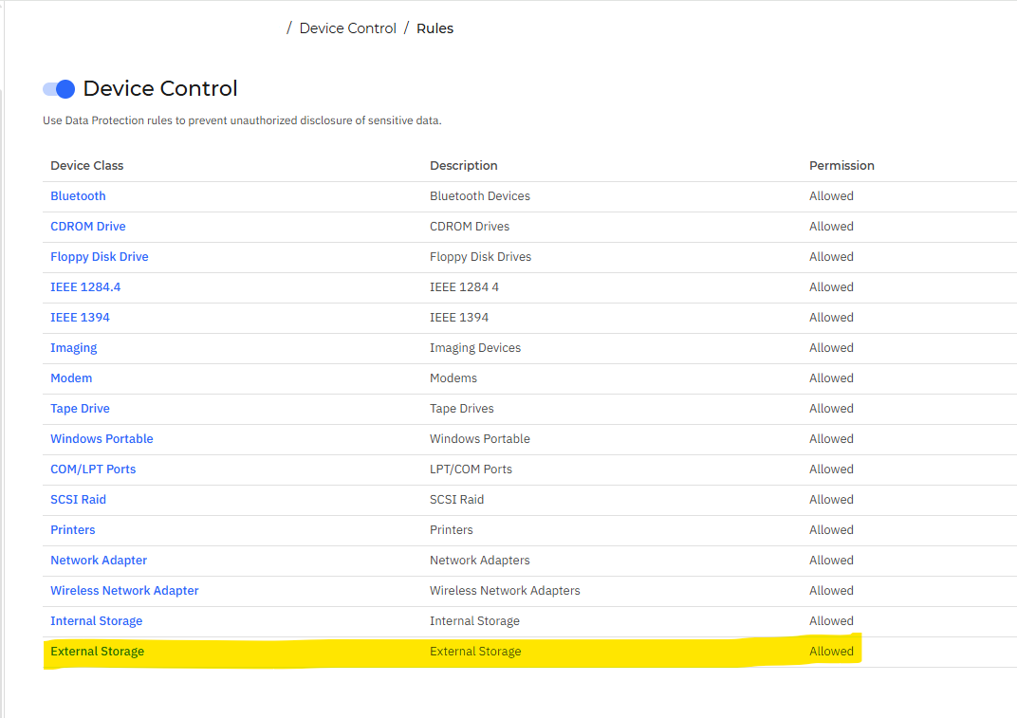The height and width of the screenshot is (718, 1017).
Task: Click the Device Control page heading
Action: [x=160, y=88]
